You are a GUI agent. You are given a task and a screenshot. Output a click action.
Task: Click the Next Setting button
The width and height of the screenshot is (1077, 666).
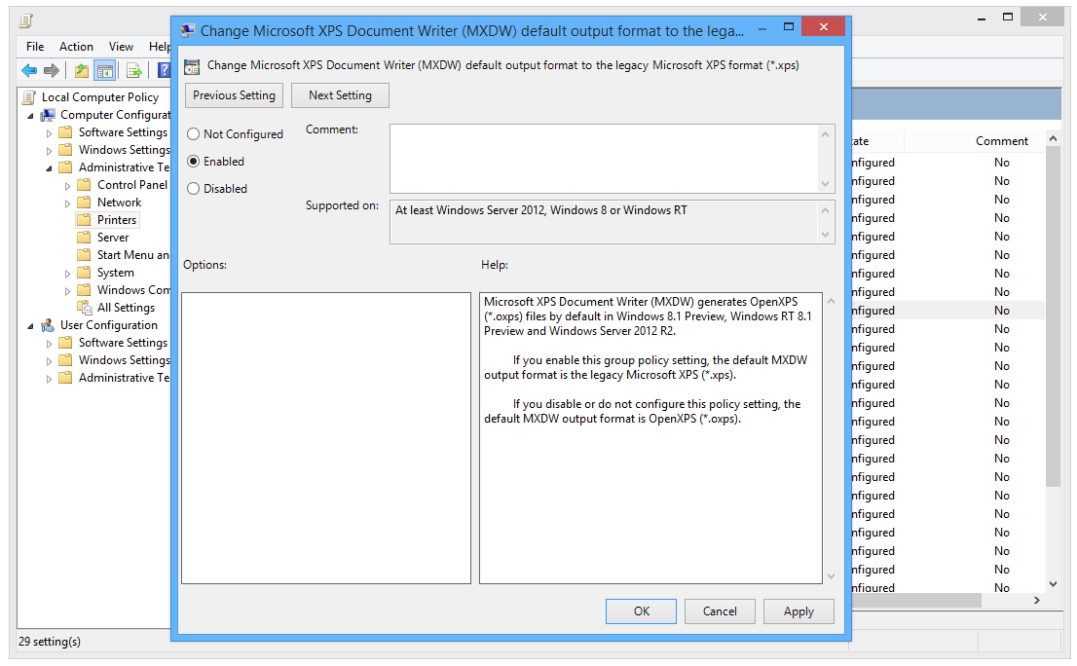point(339,95)
